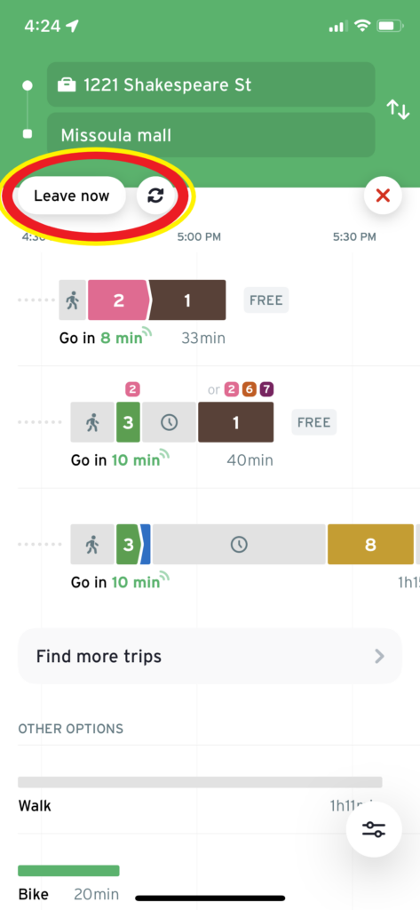Edit the Missoula mall destination field
The width and height of the screenshot is (420, 910).
click(x=211, y=135)
